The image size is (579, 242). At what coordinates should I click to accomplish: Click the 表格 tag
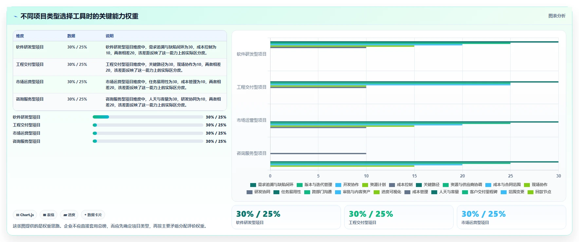click(48, 215)
